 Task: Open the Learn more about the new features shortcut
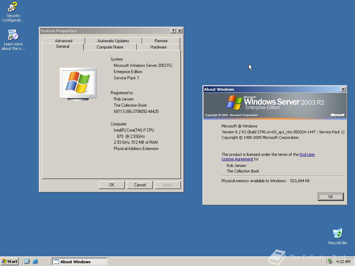click(x=13, y=40)
